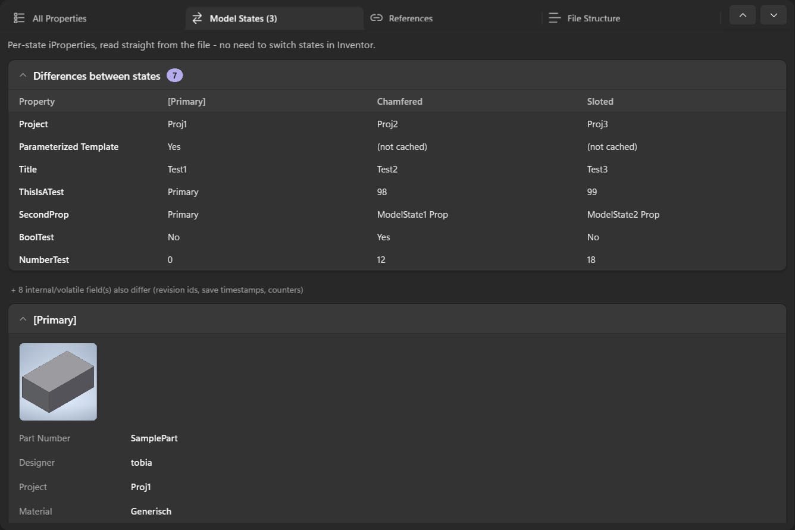Image resolution: width=795 pixels, height=530 pixels.
Task: Select the BoolTest row label
Action: point(36,237)
